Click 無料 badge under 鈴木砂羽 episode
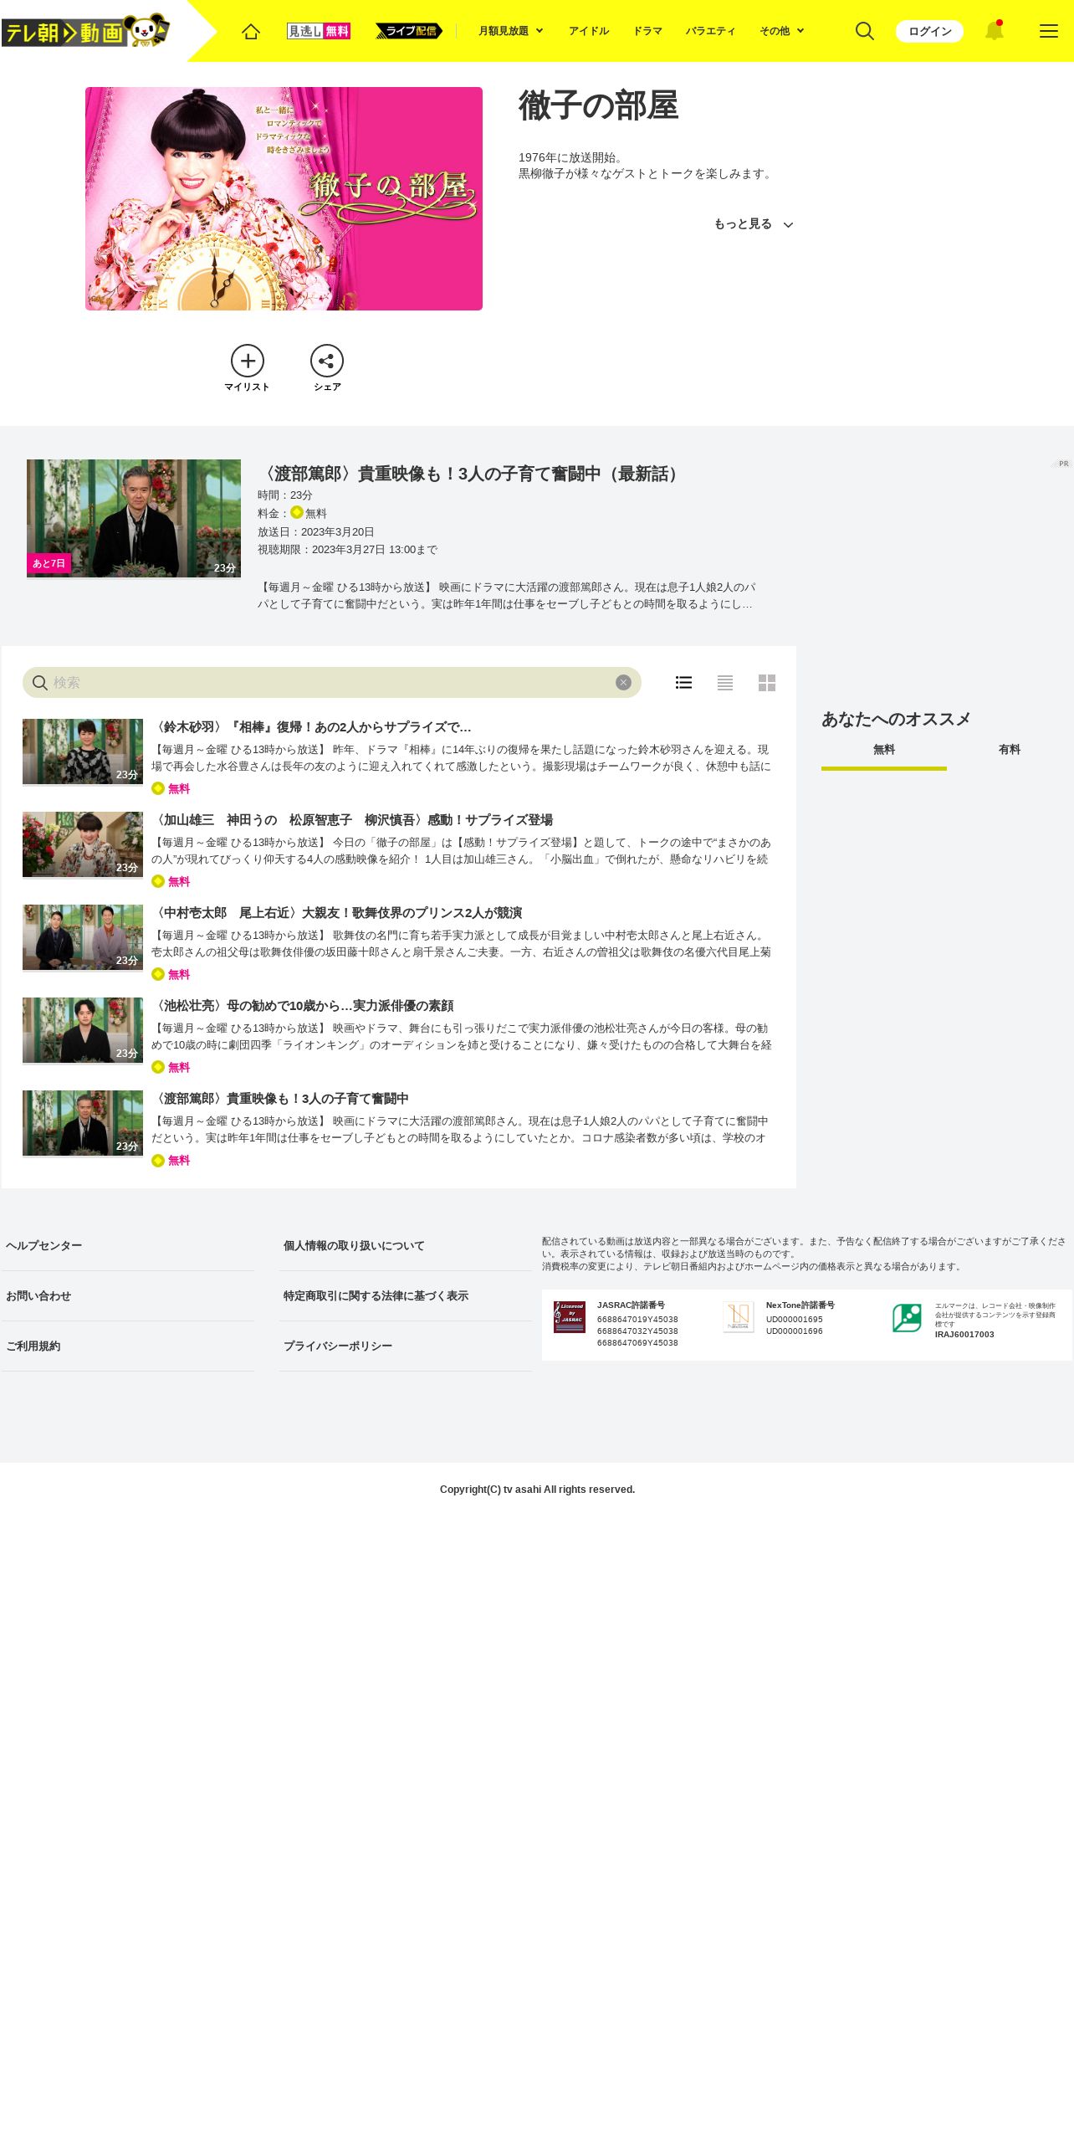The image size is (1074, 2149). 171,788
